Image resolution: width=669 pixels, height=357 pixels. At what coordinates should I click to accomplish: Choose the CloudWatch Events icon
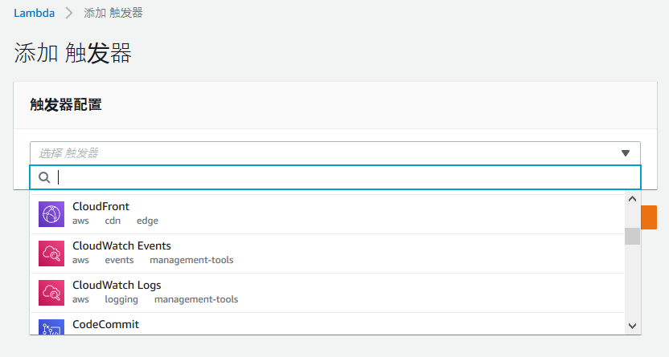coord(51,254)
